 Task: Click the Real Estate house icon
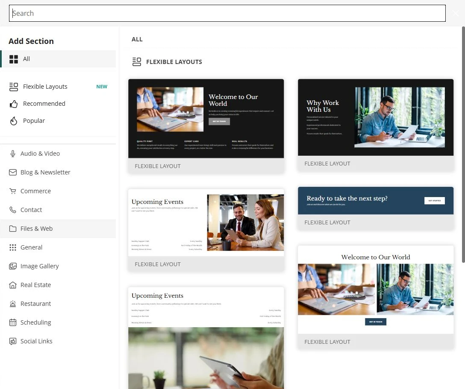[x=13, y=285]
